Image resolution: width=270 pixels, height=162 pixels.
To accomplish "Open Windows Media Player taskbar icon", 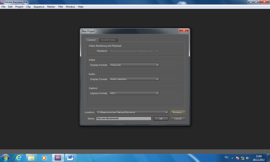I will coord(44,158).
